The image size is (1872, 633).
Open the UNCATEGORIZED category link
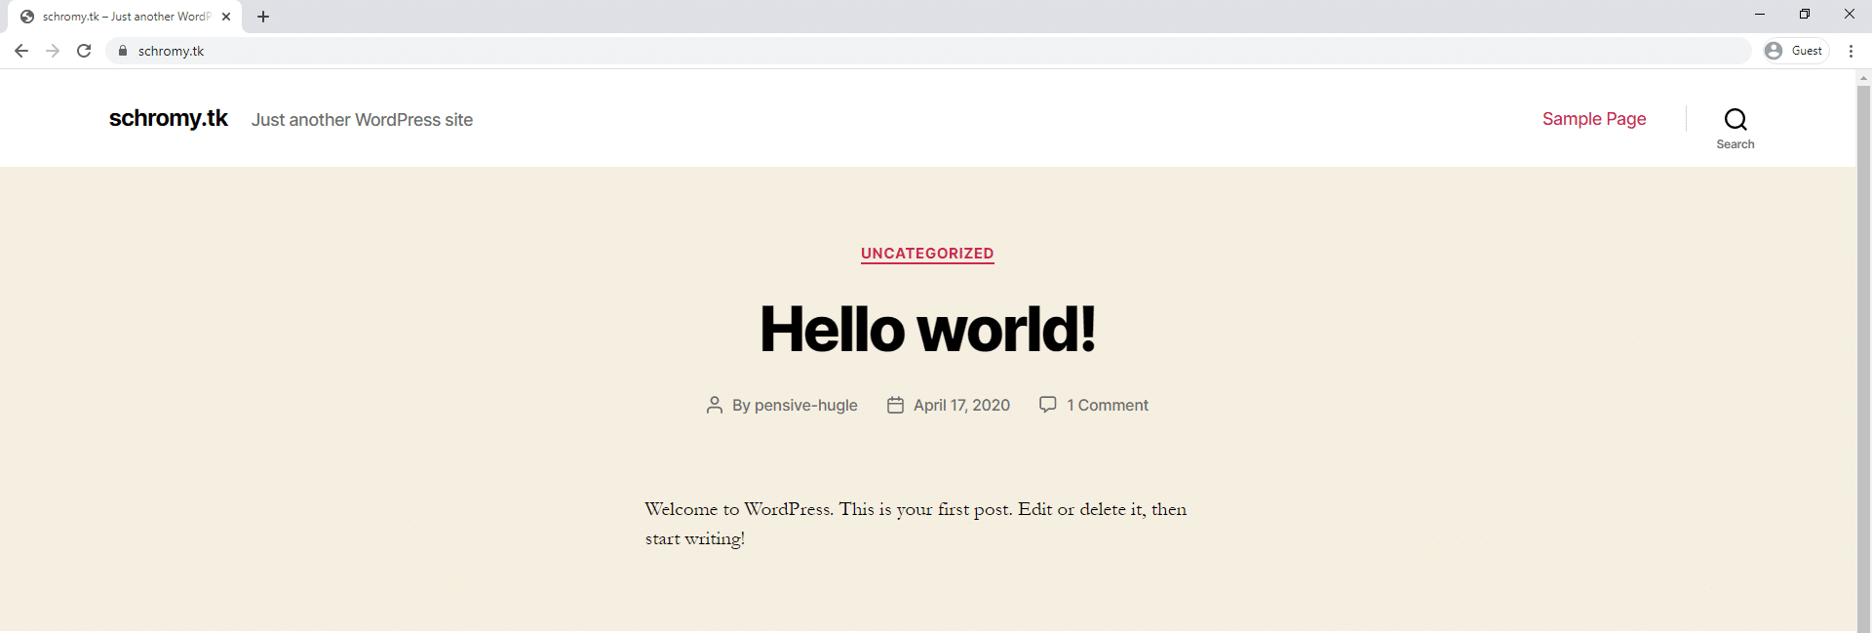926,254
